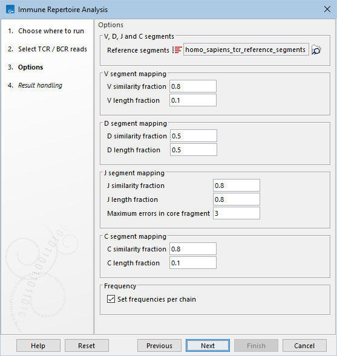Click the red sequence list icon
337x356 pixels.
pos(177,50)
